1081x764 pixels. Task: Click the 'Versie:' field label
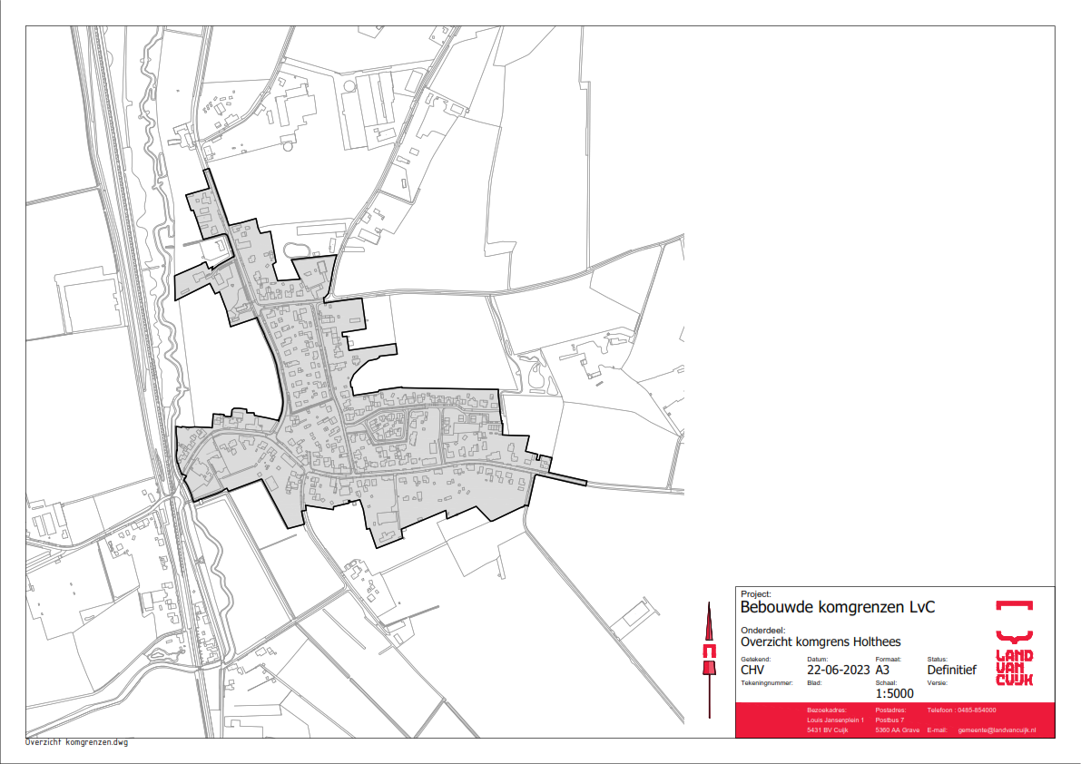pos(937,681)
